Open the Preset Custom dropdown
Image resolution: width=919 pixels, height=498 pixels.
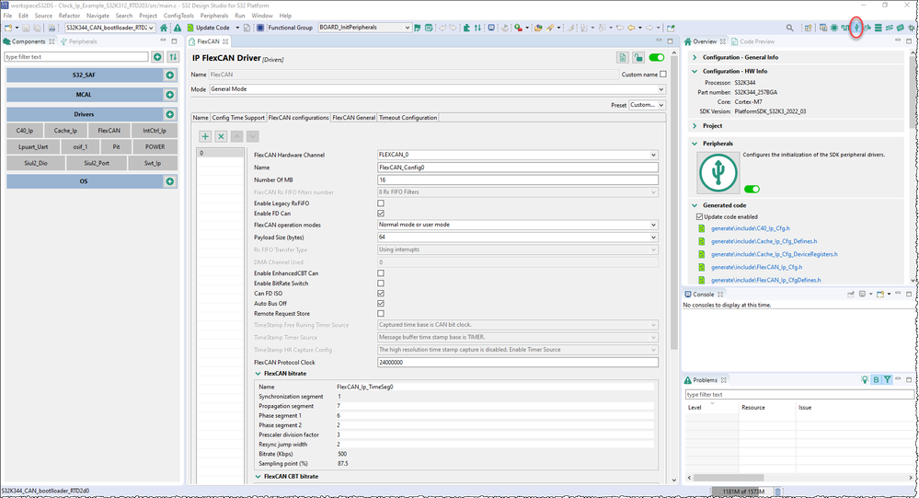(647, 105)
